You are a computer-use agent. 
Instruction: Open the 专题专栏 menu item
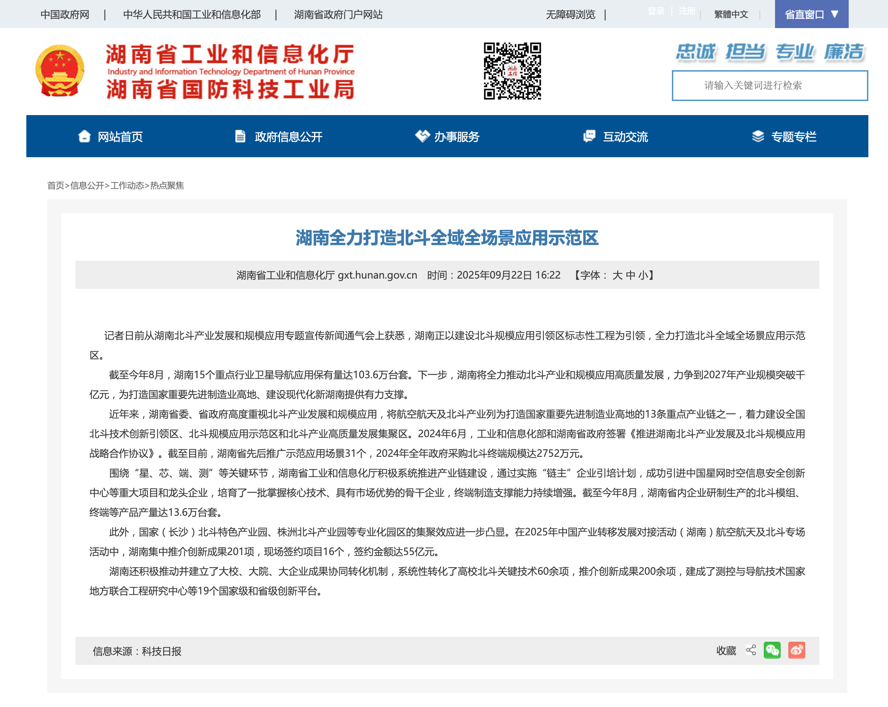793,137
